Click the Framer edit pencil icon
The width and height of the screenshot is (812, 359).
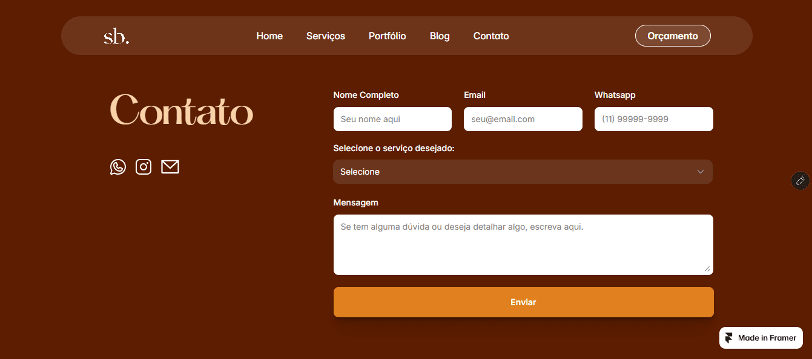click(x=800, y=180)
